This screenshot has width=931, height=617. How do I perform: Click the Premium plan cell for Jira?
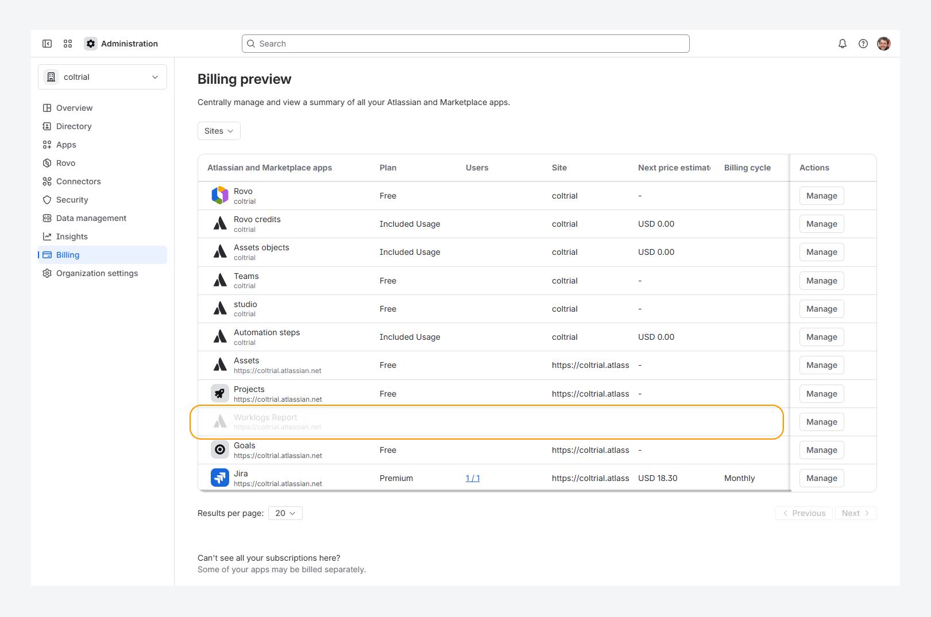396,478
